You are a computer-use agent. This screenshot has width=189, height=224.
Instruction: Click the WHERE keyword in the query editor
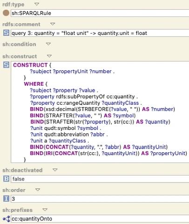tap(34, 84)
